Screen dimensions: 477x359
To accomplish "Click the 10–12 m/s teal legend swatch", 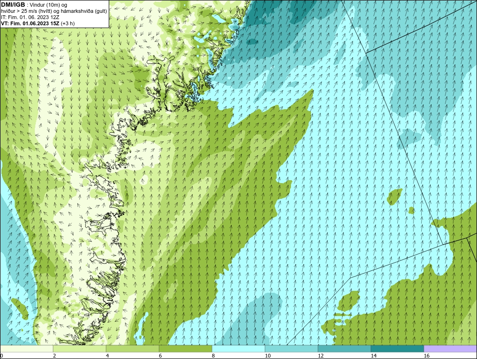I will (291, 349).
